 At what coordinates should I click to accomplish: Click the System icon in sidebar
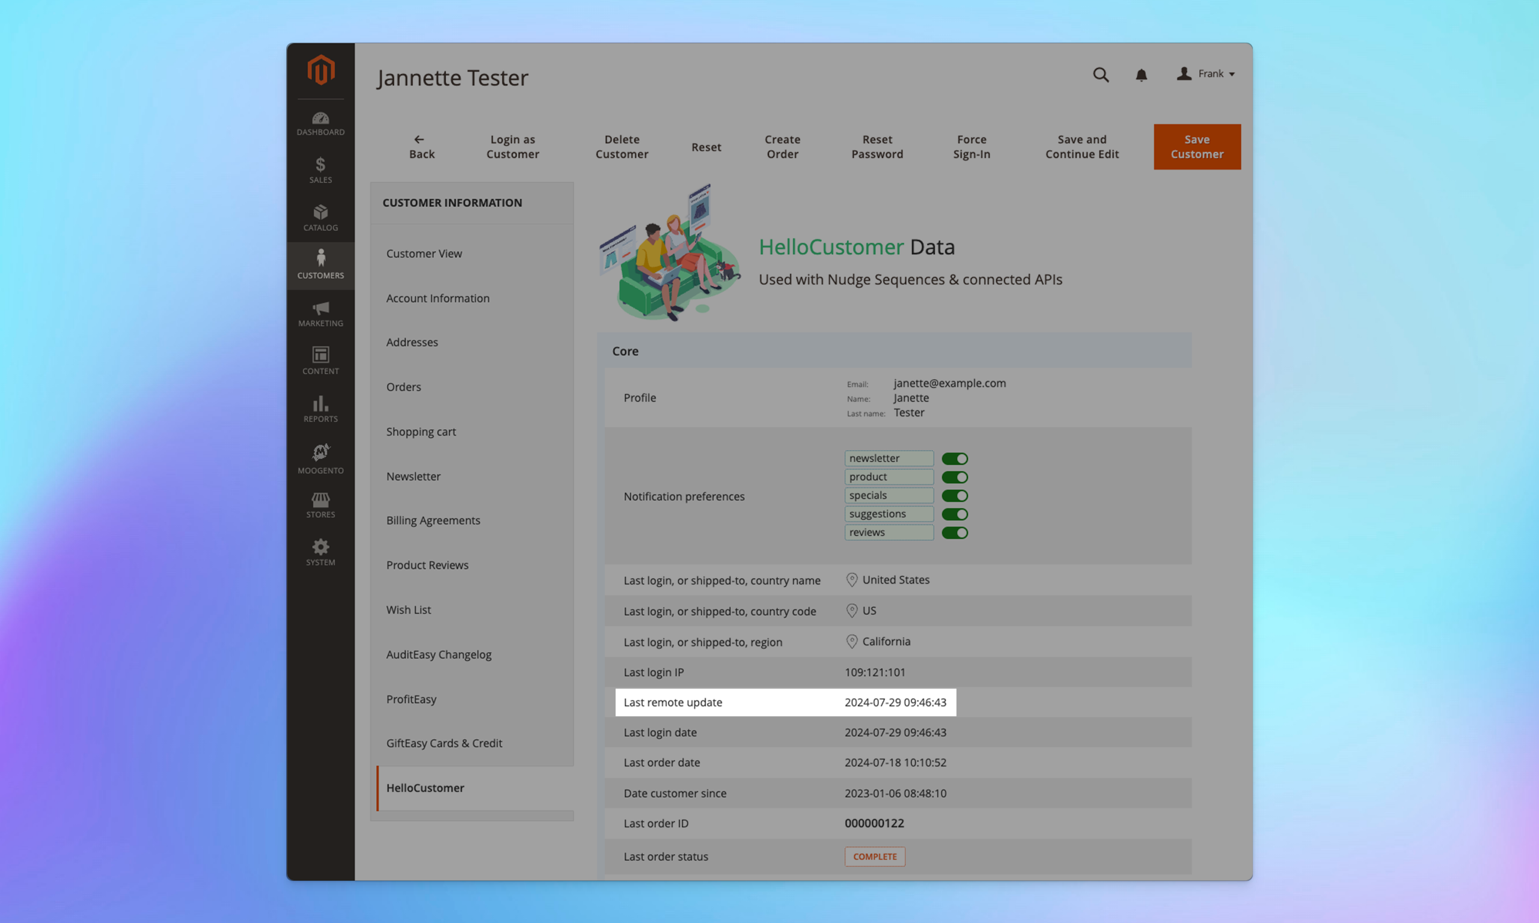point(320,553)
